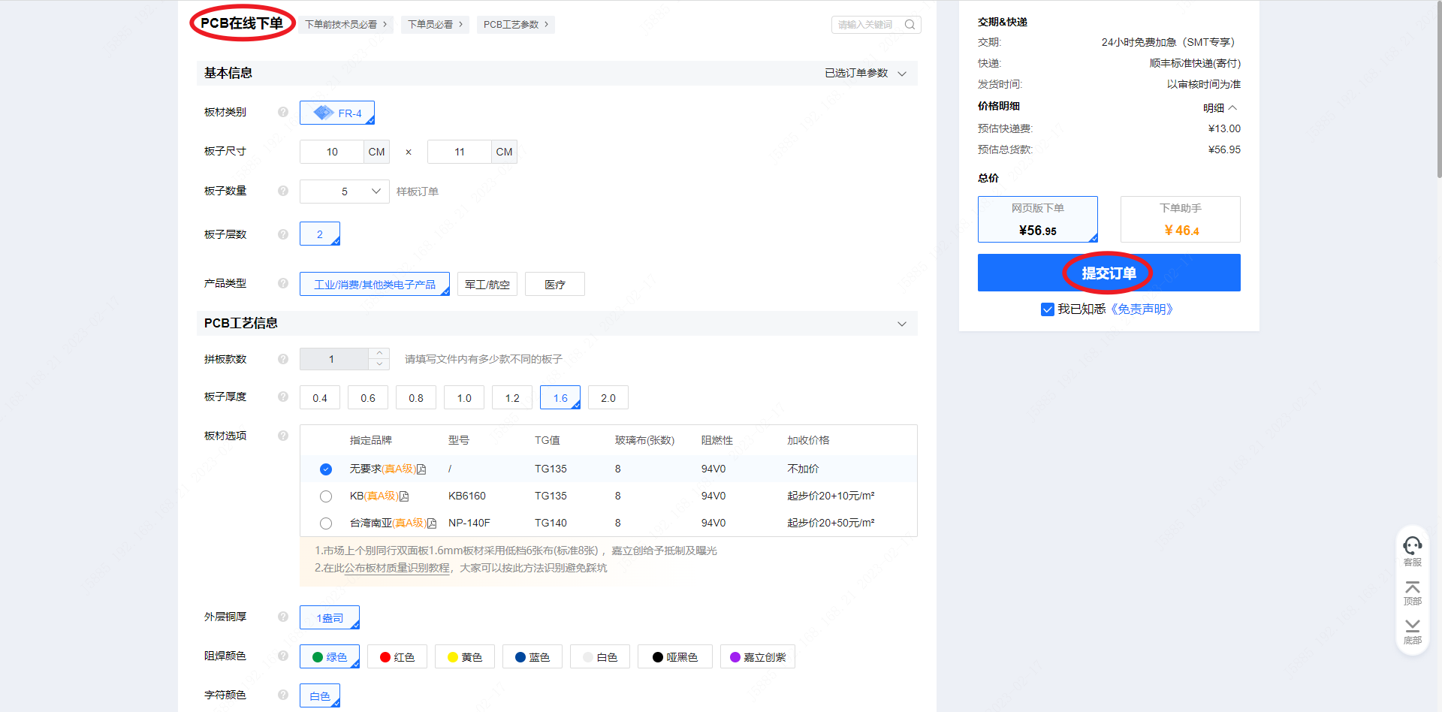The image size is (1442, 712).
Task: Click the search magnifier icon
Action: click(x=910, y=25)
